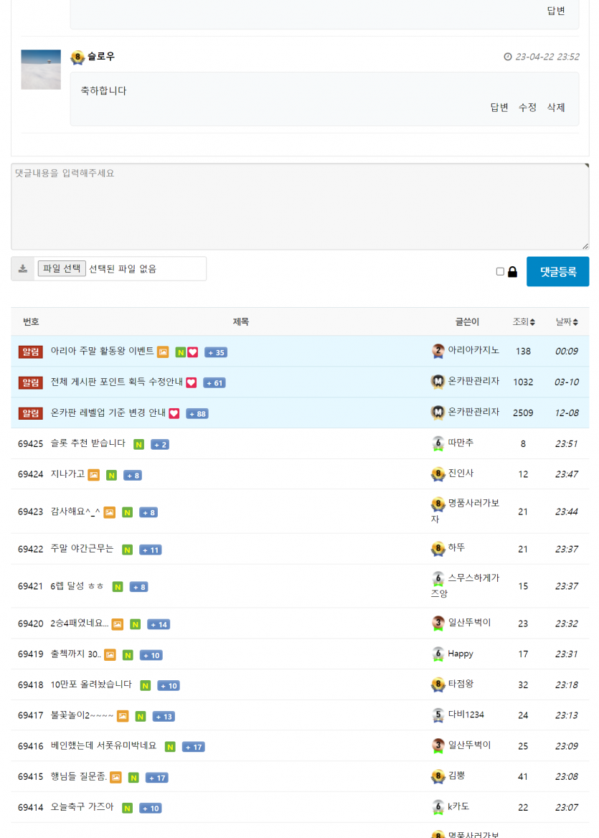Open post 지나가고

click(x=67, y=474)
